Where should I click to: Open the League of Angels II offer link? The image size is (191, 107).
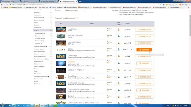coord(76,70)
